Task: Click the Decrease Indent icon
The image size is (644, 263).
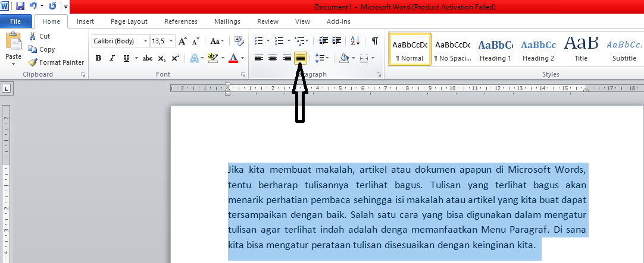Action: tap(323, 40)
